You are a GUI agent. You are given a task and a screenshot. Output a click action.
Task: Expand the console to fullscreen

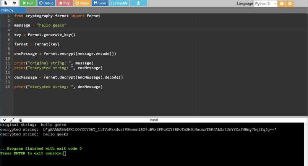tap(12, 120)
